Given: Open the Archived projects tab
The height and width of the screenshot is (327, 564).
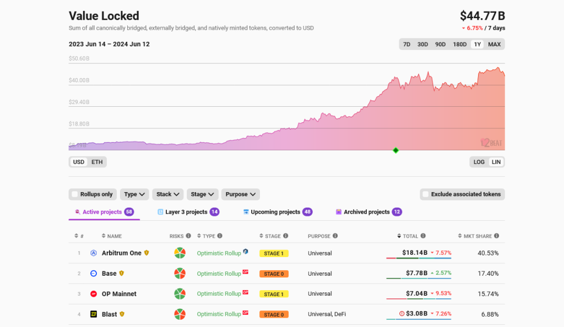Looking at the screenshot, I should (366, 212).
